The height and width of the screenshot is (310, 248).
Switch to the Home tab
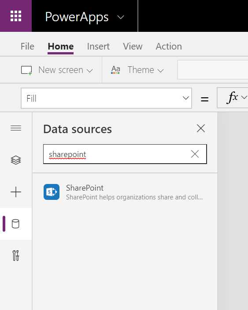click(61, 46)
